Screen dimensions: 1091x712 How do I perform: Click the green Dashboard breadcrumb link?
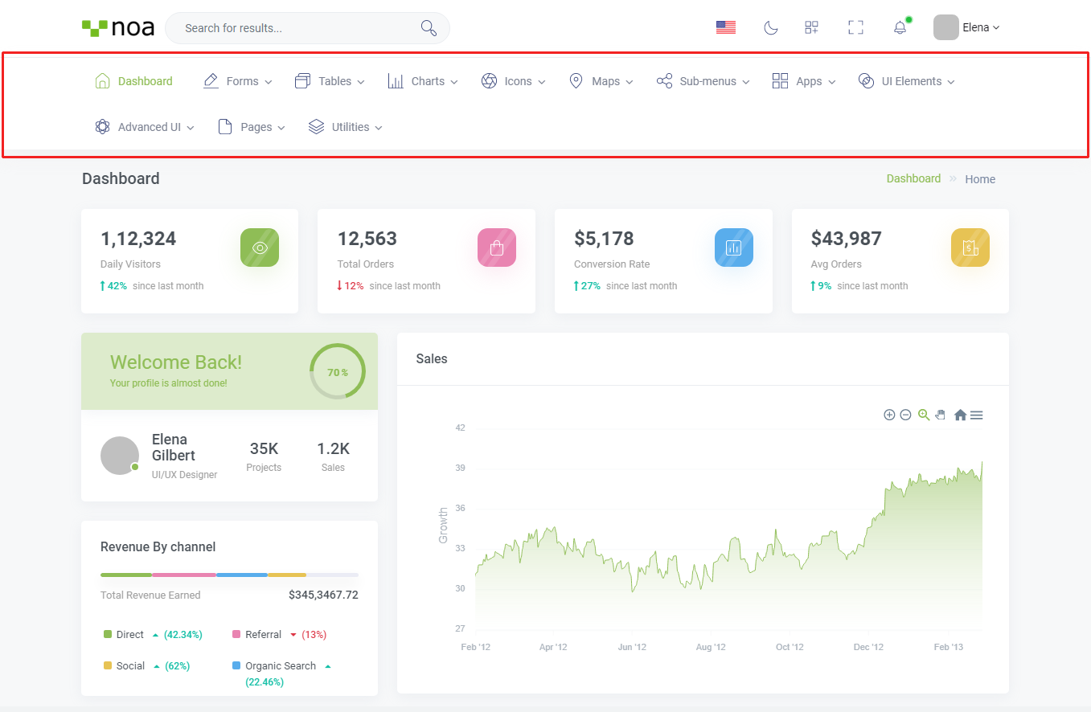[x=913, y=178]
